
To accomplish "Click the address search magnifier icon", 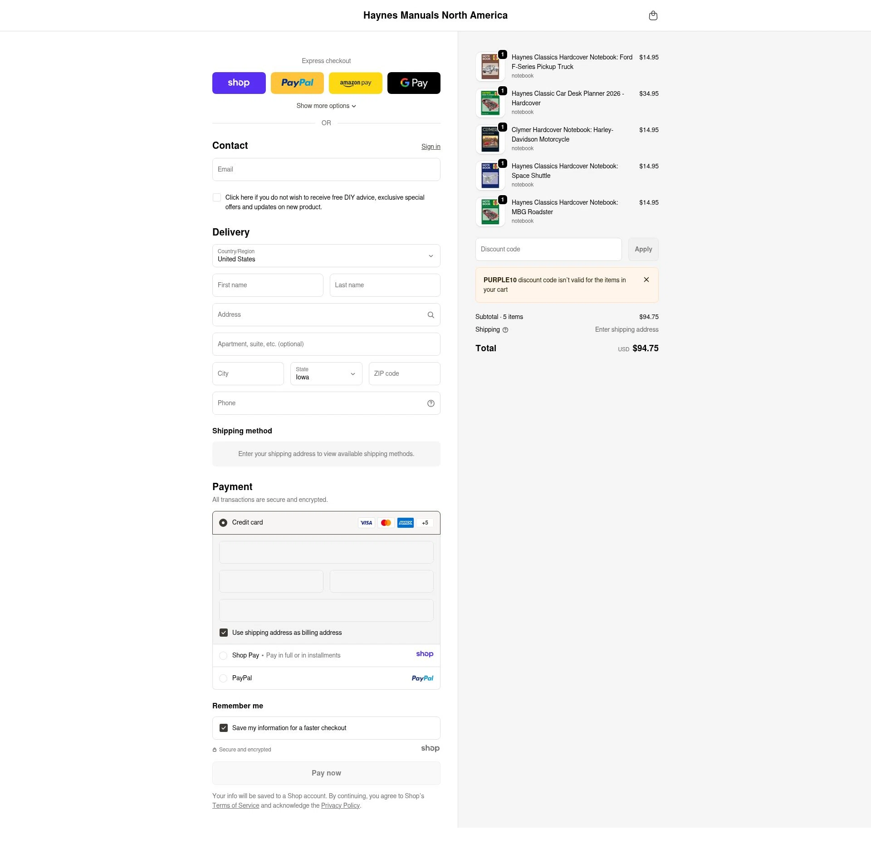I will [431, 314].
